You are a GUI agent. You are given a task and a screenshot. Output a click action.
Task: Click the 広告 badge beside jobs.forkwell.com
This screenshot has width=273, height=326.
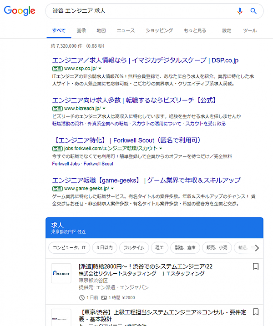57,148
